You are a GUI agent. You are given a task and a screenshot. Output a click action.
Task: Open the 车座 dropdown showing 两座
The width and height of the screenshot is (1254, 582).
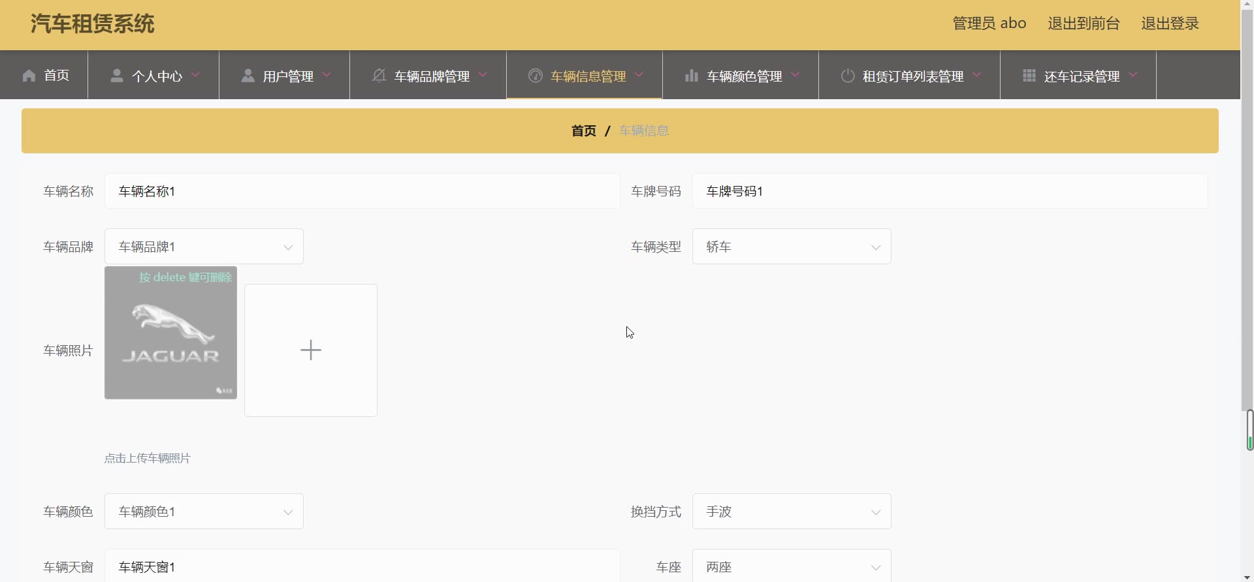(x=792, y=566)
